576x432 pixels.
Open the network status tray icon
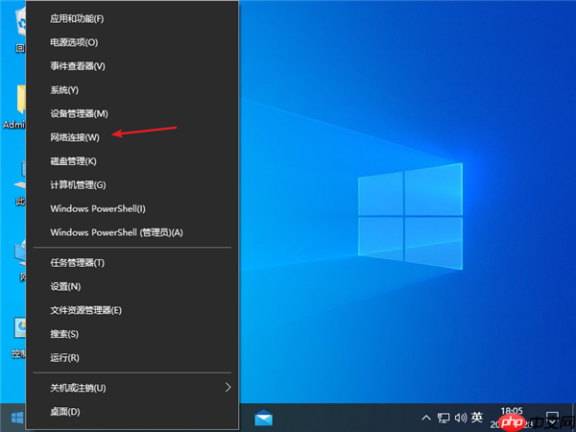(x=444, y=418)
